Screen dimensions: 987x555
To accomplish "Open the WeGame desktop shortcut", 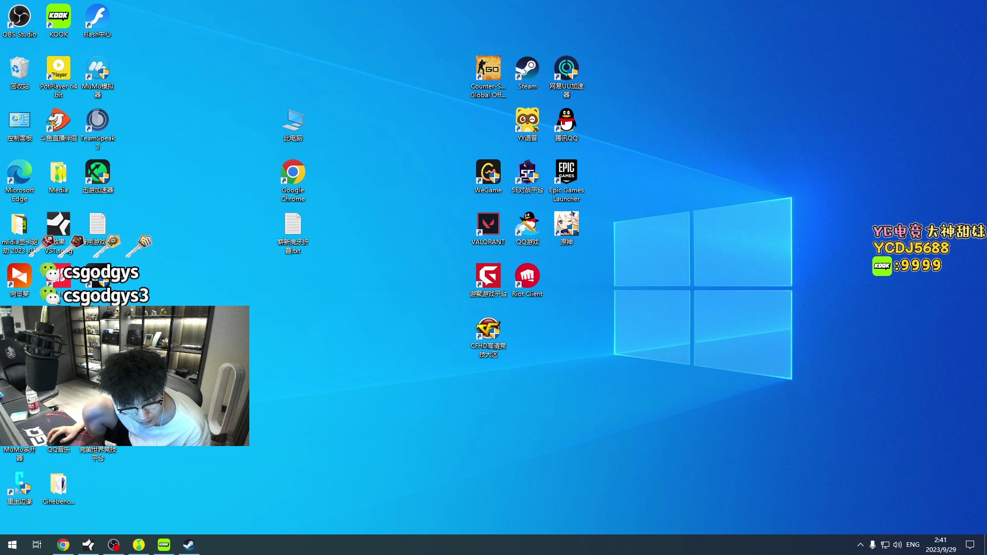I will coord(488,173).
